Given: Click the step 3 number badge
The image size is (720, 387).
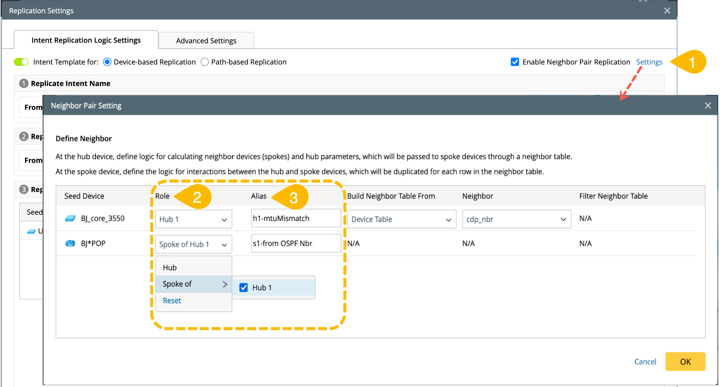Looking at the screenshot, I should point(24,189).
